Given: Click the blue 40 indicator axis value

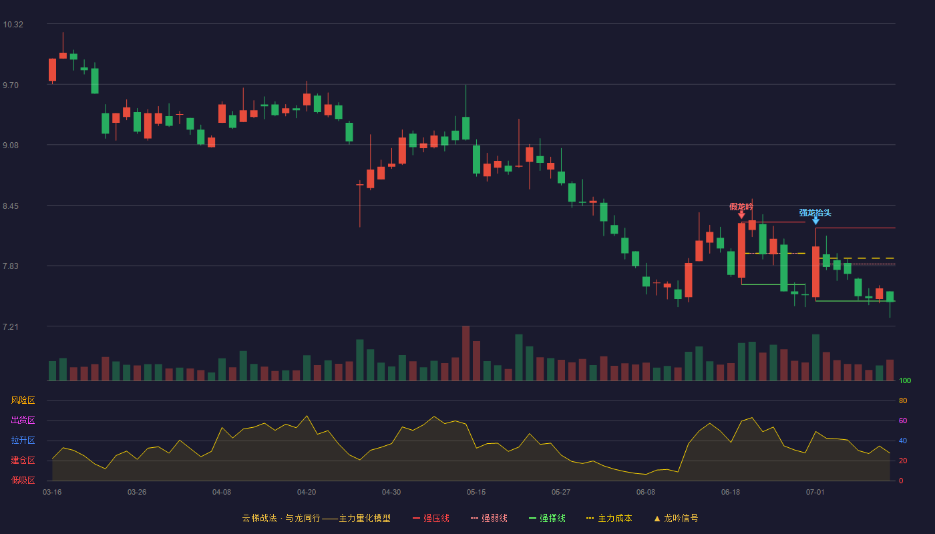Looking at the screenshot, I should (x=903, y=441).
